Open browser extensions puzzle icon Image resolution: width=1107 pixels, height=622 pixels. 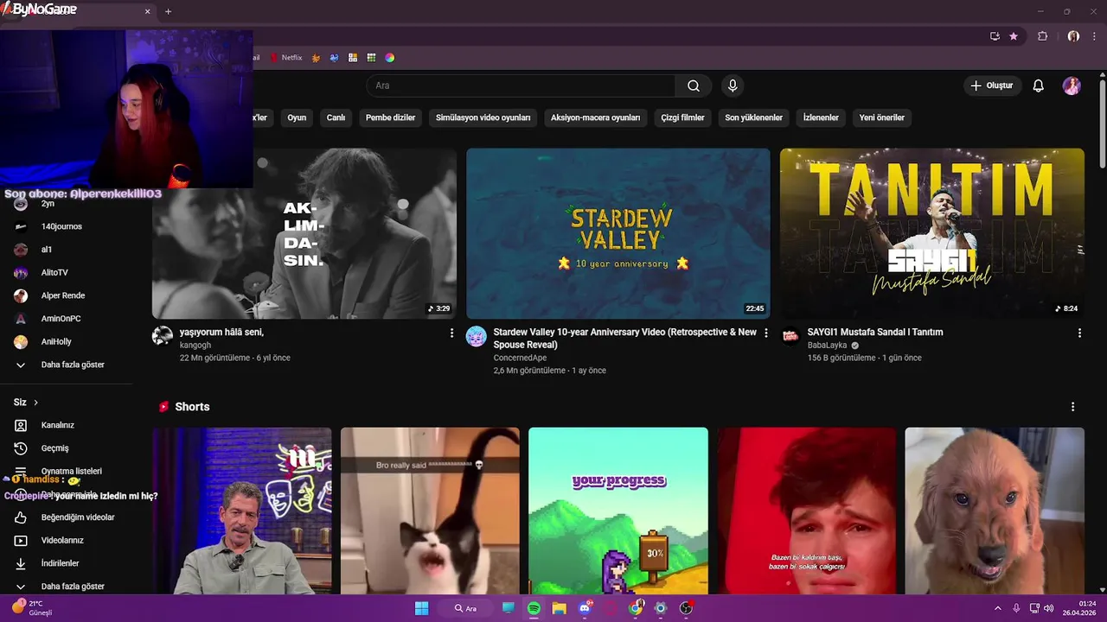(x=1042, y=36)
